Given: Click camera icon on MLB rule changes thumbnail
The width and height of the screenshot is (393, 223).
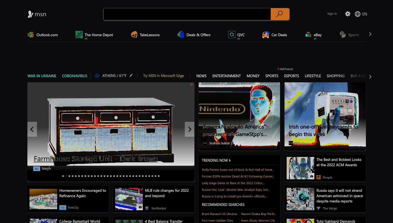Looking at the screenshot, I should click(x=140, y=207).
